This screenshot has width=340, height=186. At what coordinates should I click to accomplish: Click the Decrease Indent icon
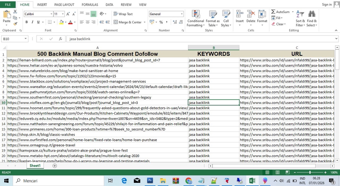coord(102,22)
